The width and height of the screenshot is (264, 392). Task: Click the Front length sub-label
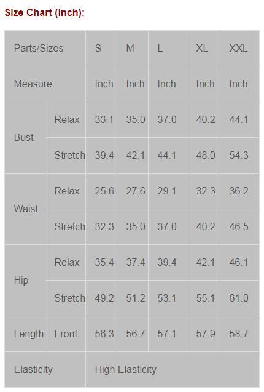(x=66, y=334)
